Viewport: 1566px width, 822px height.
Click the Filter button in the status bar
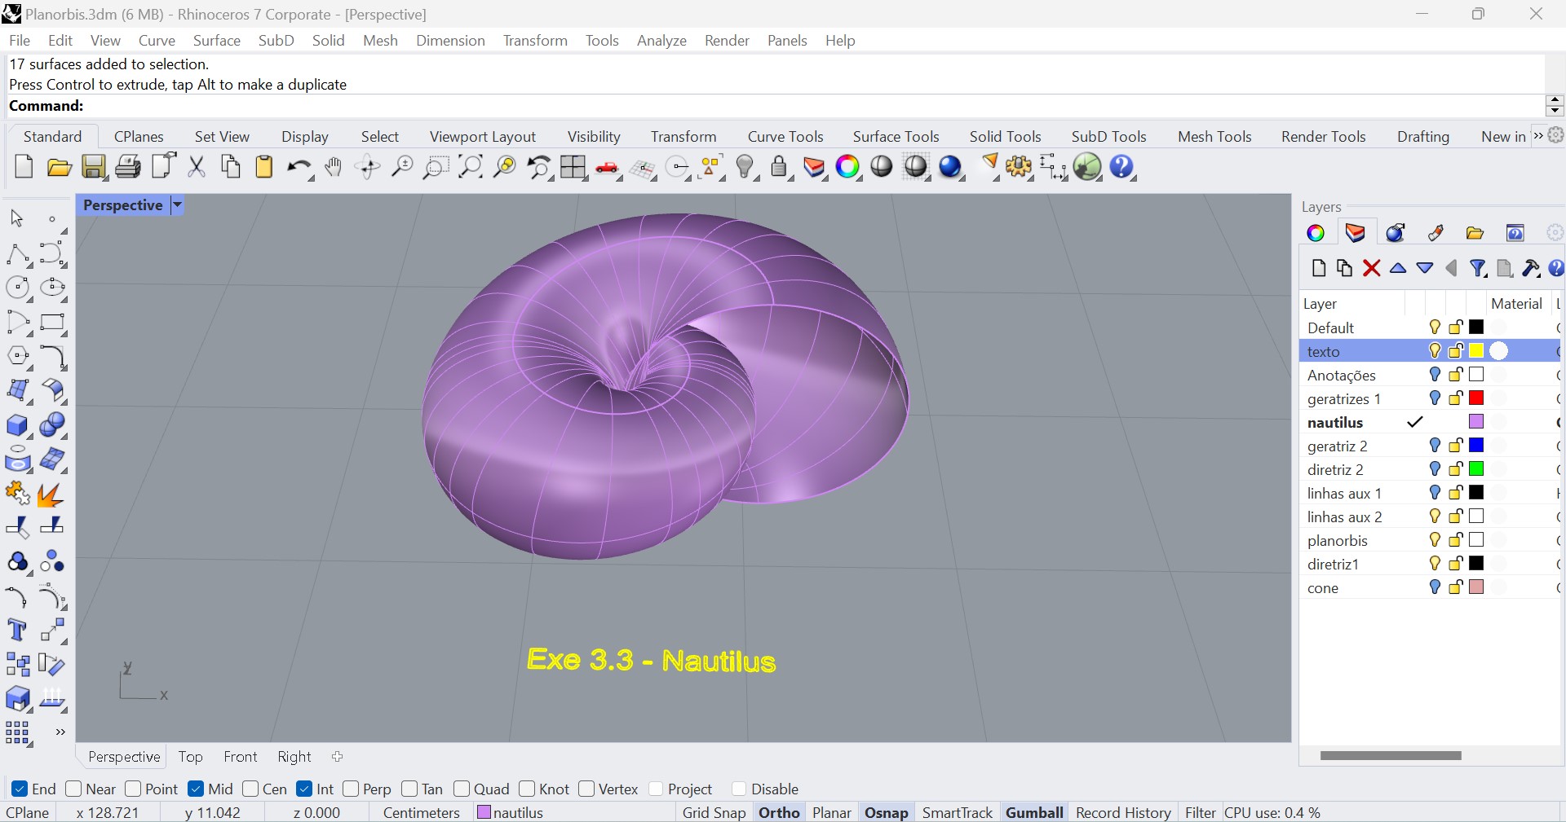point(1200,812)
